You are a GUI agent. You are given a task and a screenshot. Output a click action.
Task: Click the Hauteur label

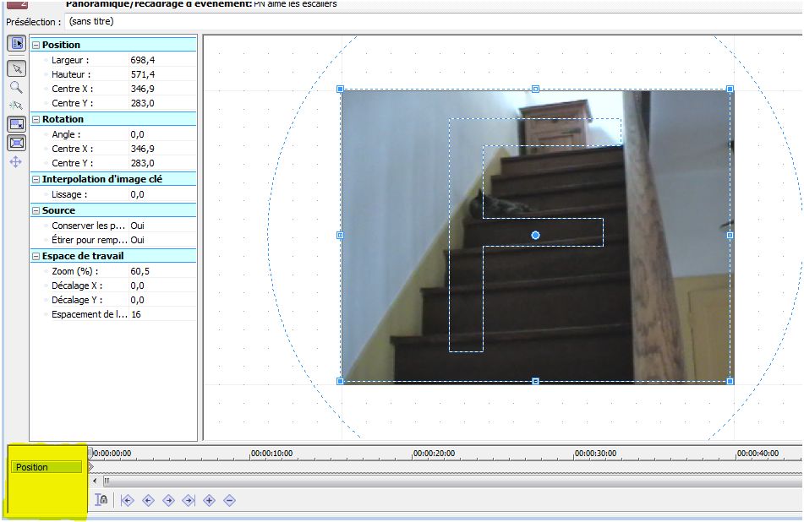71,74
